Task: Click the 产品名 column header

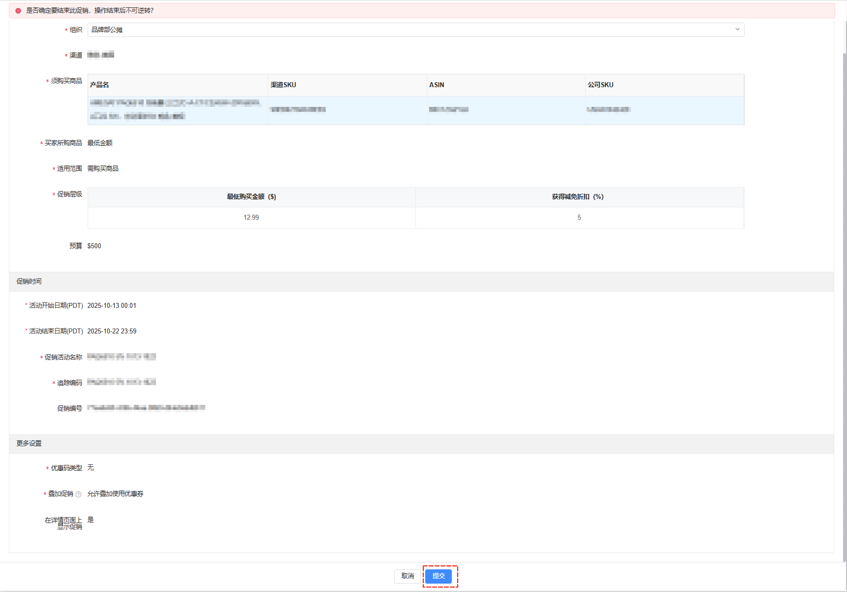Action: [x=99, y=85]
